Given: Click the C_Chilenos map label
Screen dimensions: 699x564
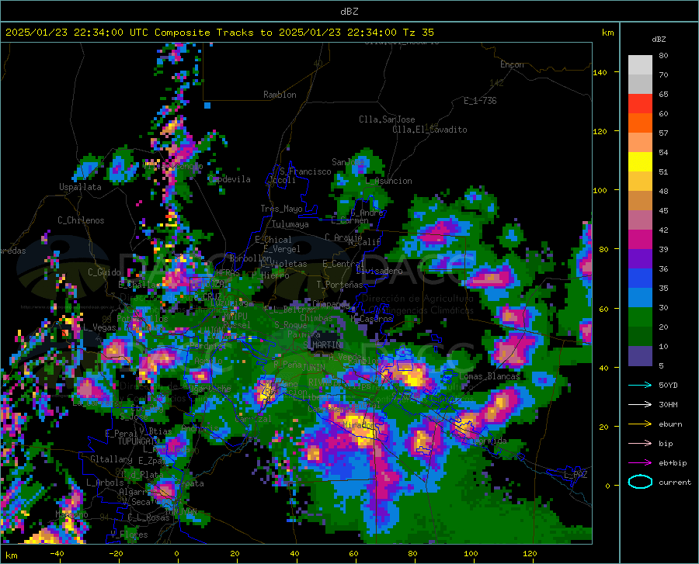Looking at the screenshot, I should [81, 220].
